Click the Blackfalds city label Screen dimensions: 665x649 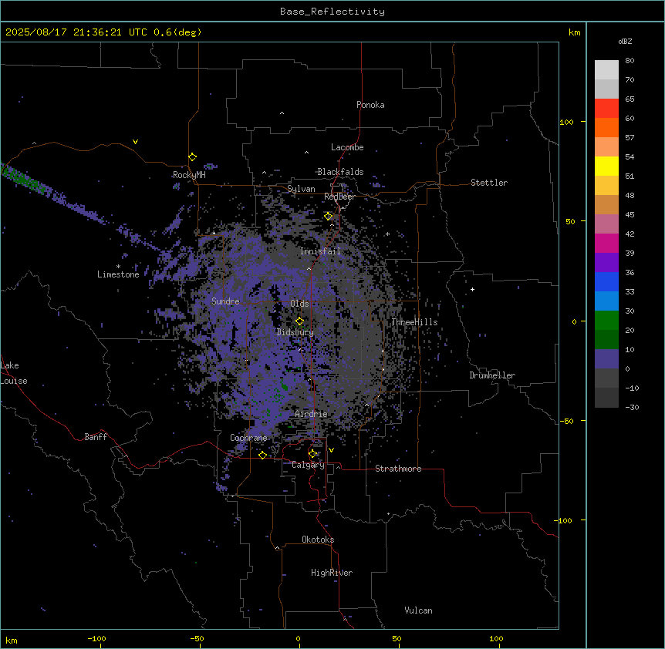pyautogui.click(x=340, y=172)
